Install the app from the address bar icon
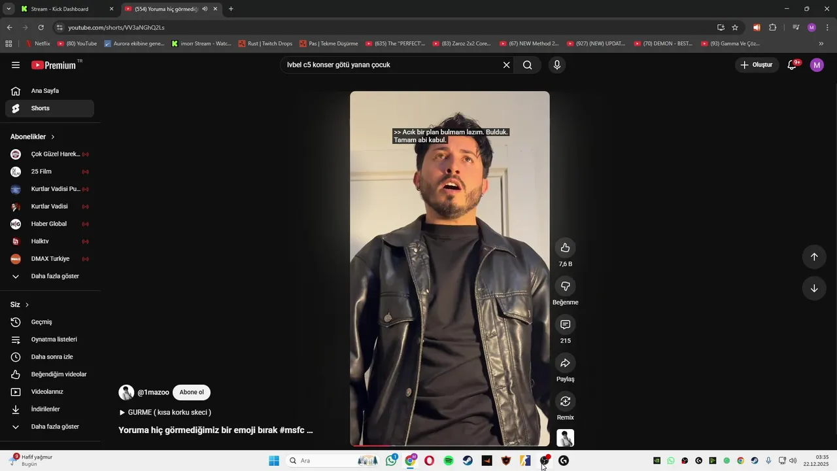This screenshot has height=471, width=837. click(721, 27)
